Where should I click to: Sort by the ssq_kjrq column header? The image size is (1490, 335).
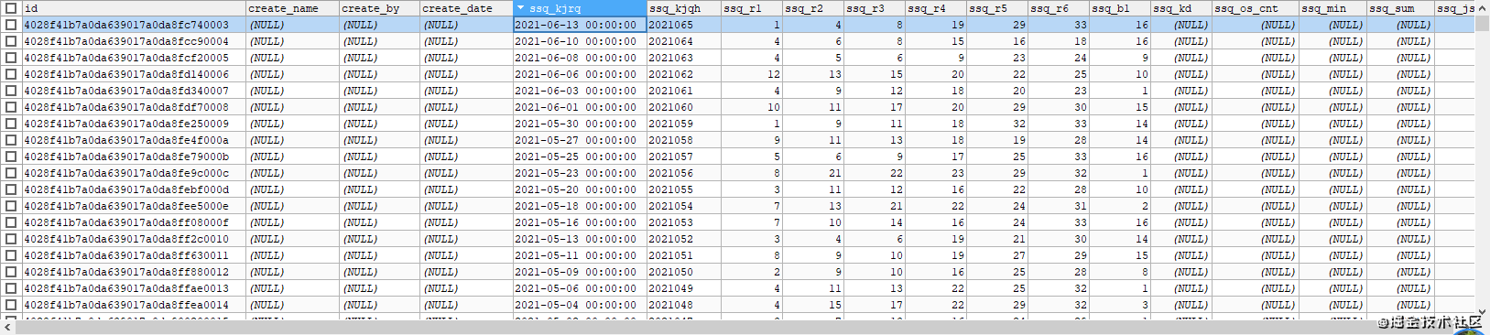pyautogui.click(x=580, y=8)
